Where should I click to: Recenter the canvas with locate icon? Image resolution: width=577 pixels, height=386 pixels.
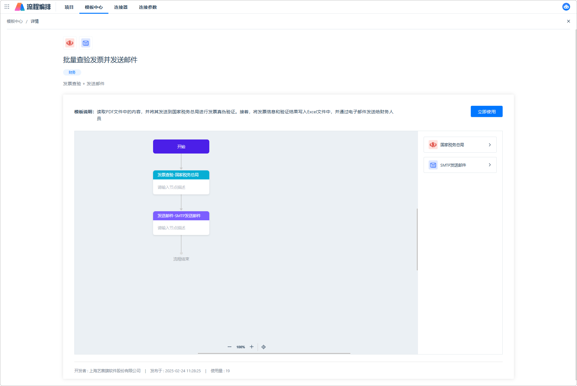(x=264, y=347)
